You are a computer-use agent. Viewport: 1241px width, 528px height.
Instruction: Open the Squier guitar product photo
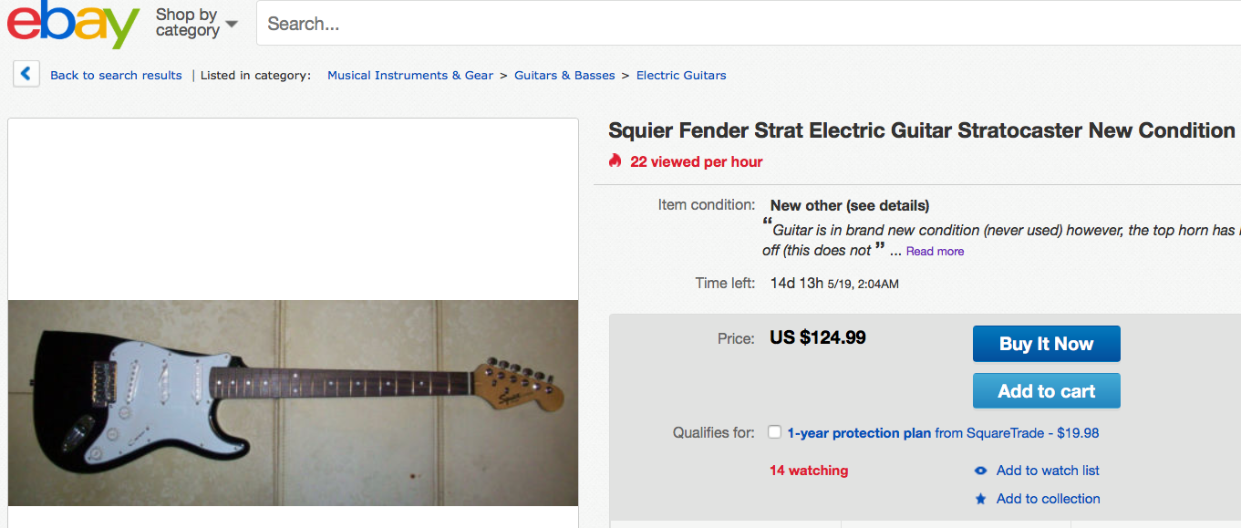tap(293, 403)
